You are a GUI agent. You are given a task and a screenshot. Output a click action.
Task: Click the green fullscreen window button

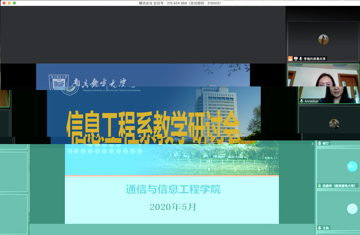(14, 3)
